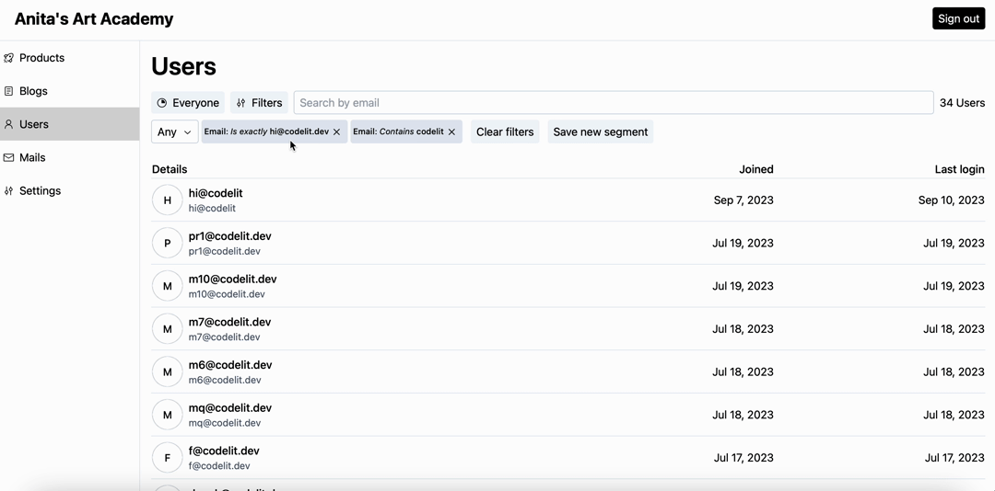Click the document icon beside Blogs
Viewport: 995px width, 491px height.
9,91
